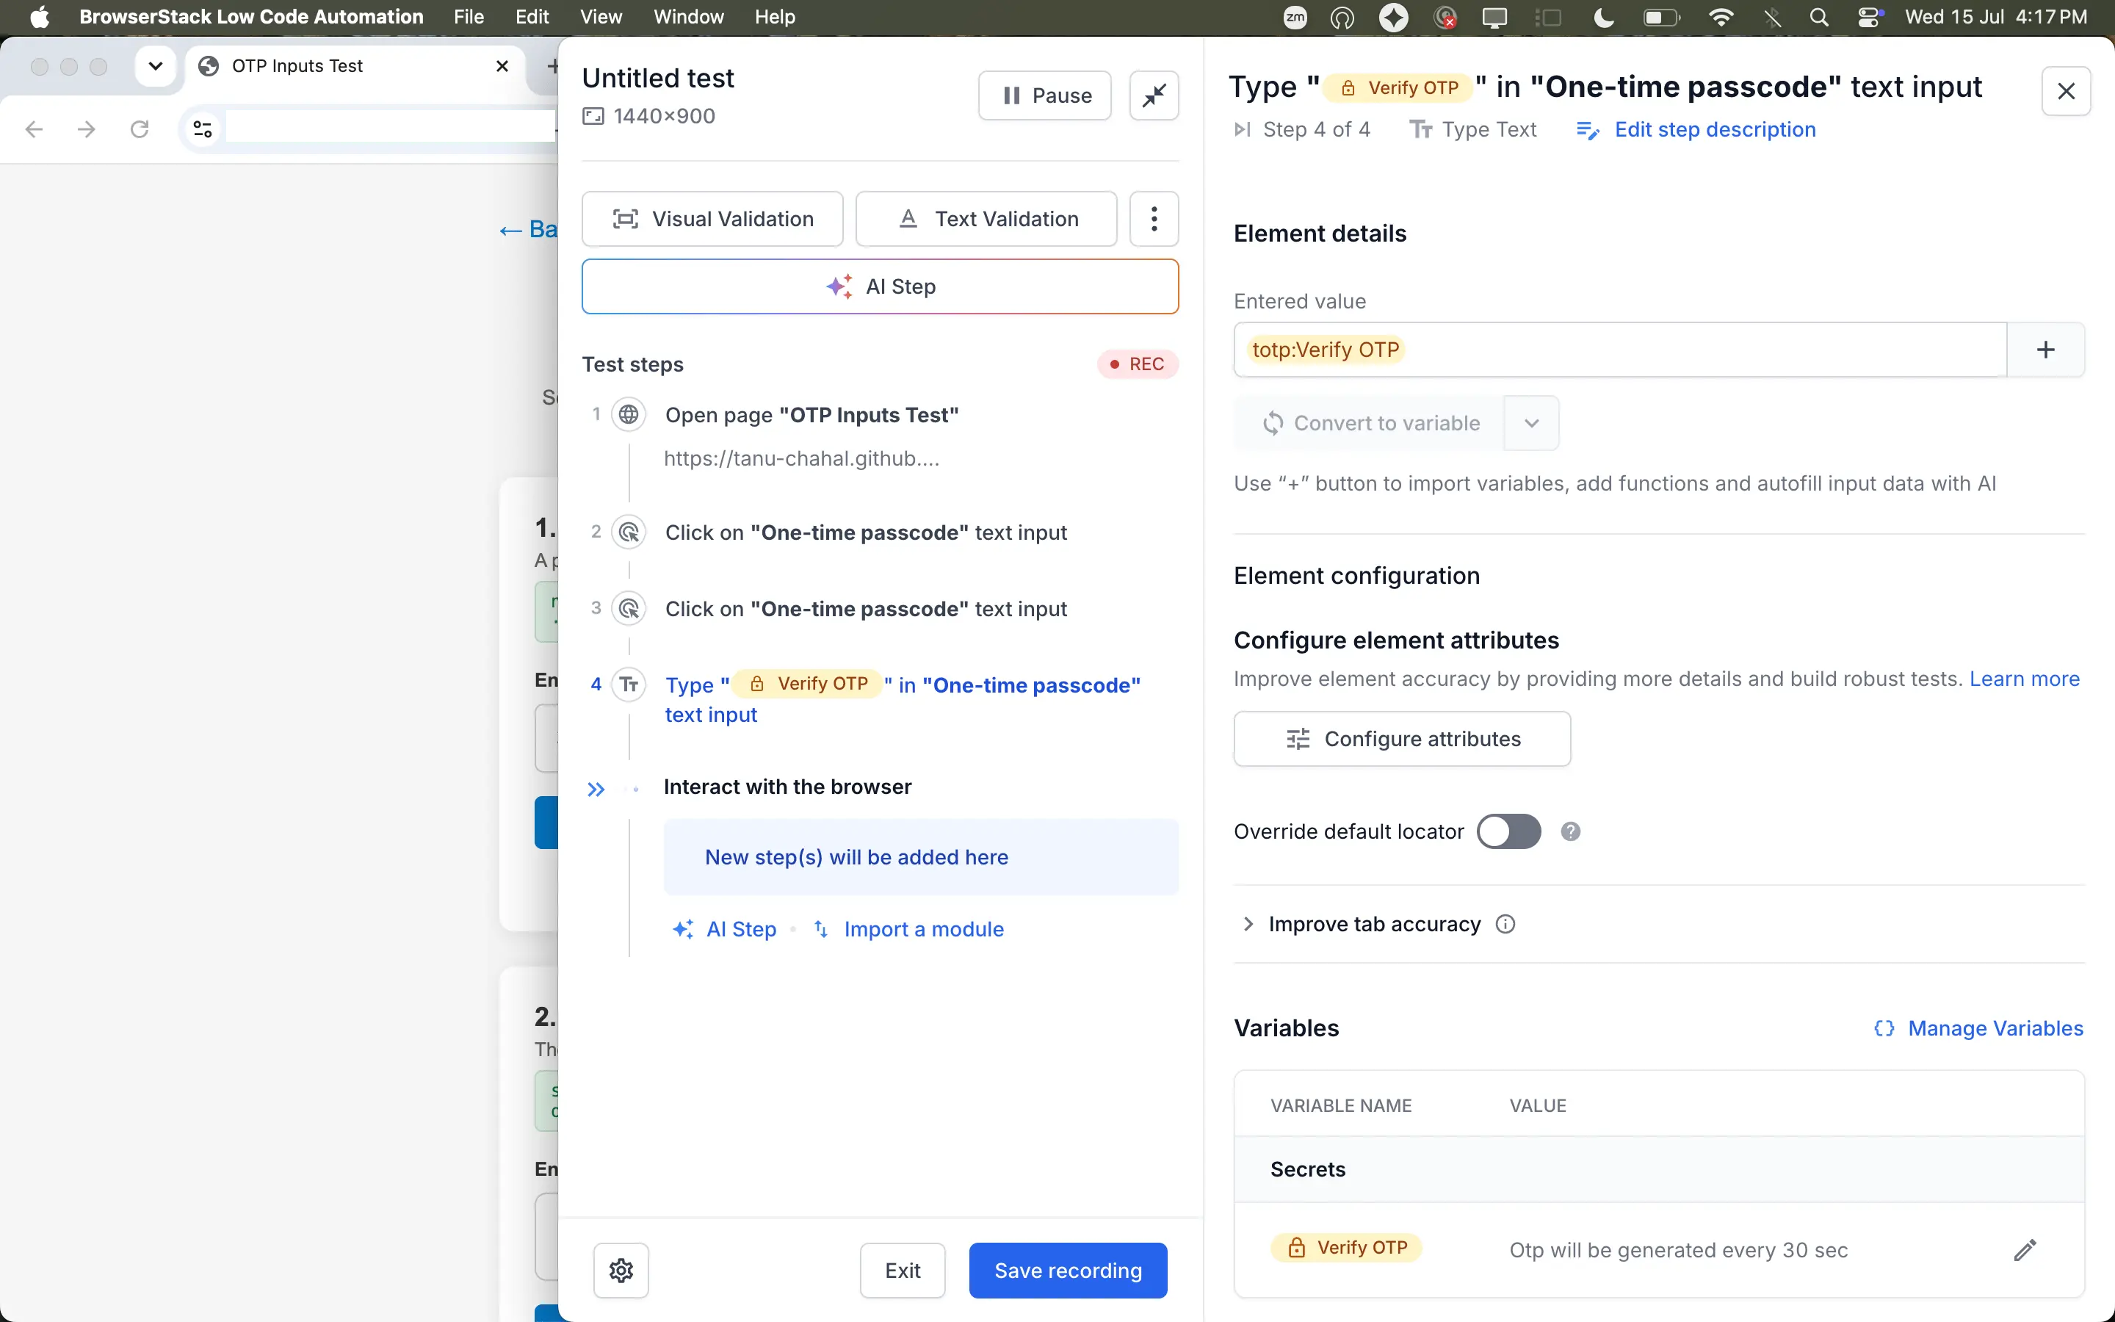Collapse the recorder panel with arrows icon
Screen dimensions: 2115x1322
point(1154,95)
